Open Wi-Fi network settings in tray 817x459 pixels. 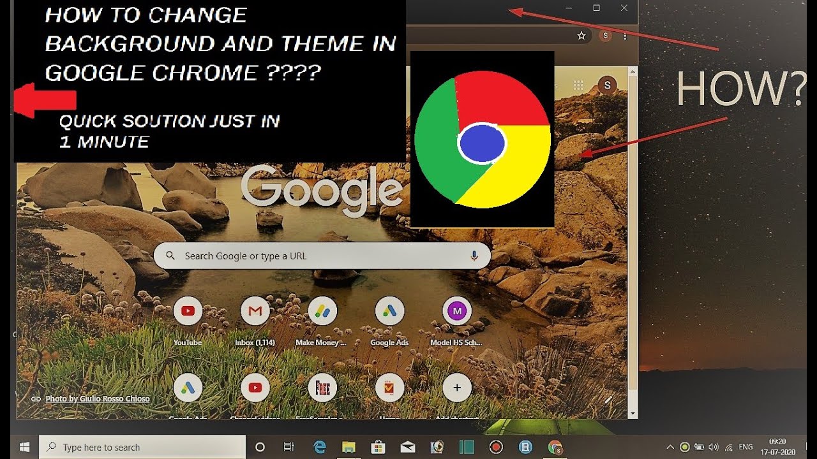[x=729, y=447]
